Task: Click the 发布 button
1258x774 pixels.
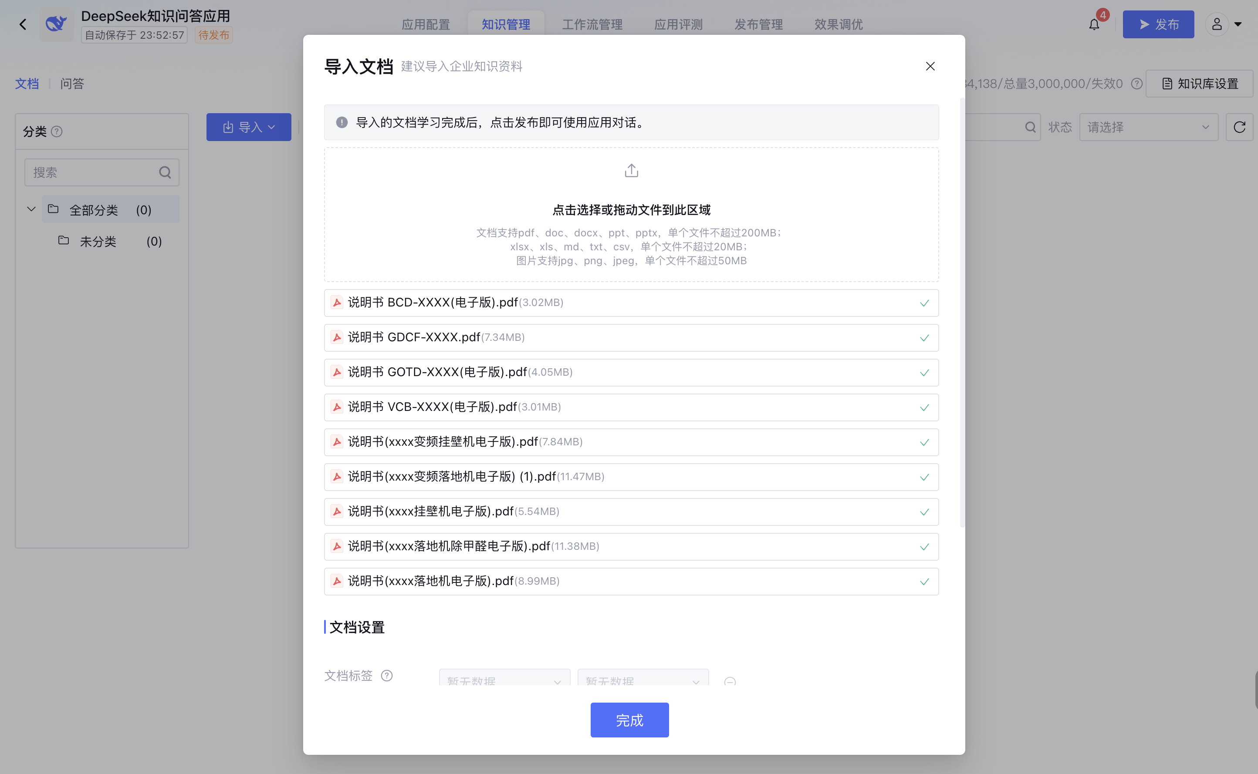Action: [1158, 24]
